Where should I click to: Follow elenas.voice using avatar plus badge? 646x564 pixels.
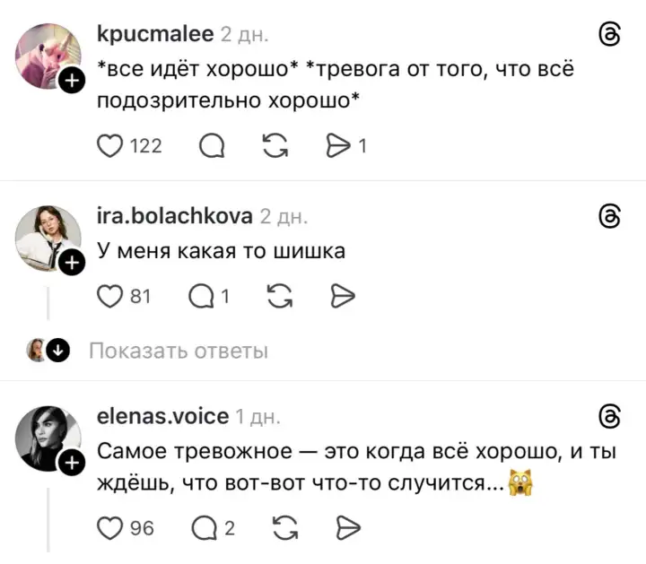click(72, 463)
